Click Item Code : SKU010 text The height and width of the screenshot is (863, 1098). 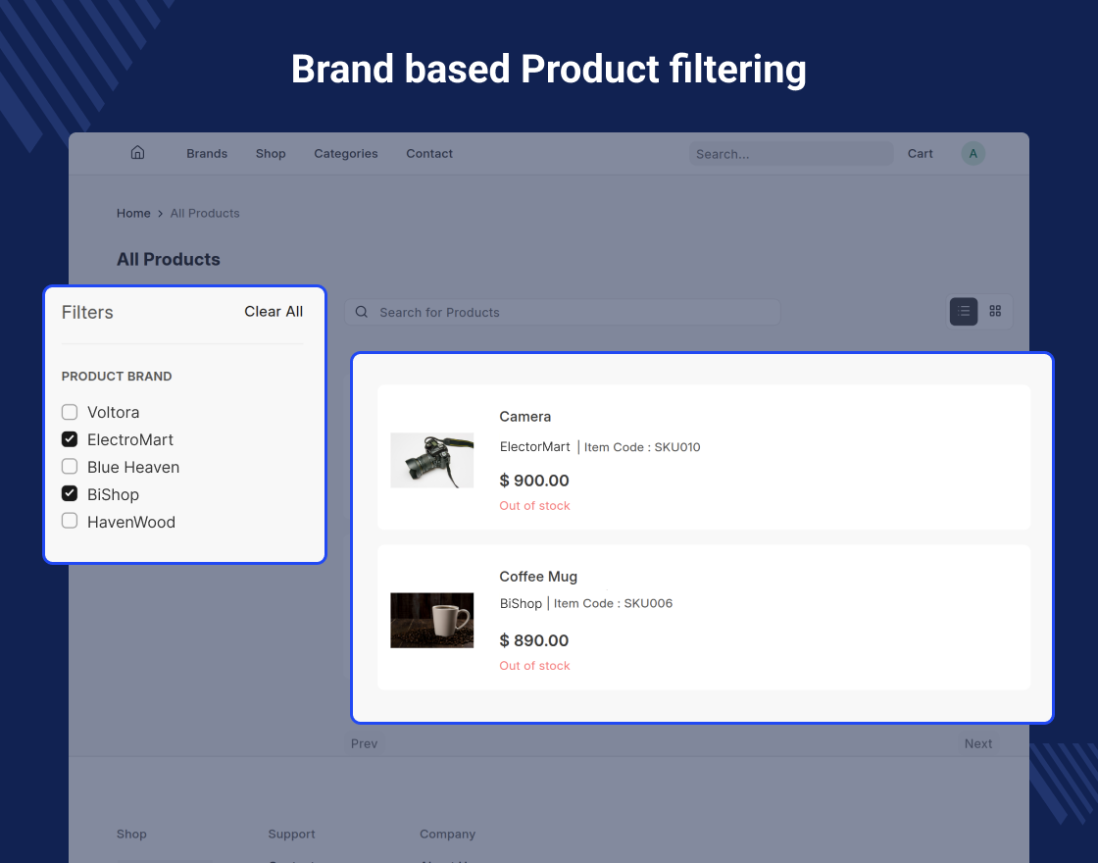point(642,447)
